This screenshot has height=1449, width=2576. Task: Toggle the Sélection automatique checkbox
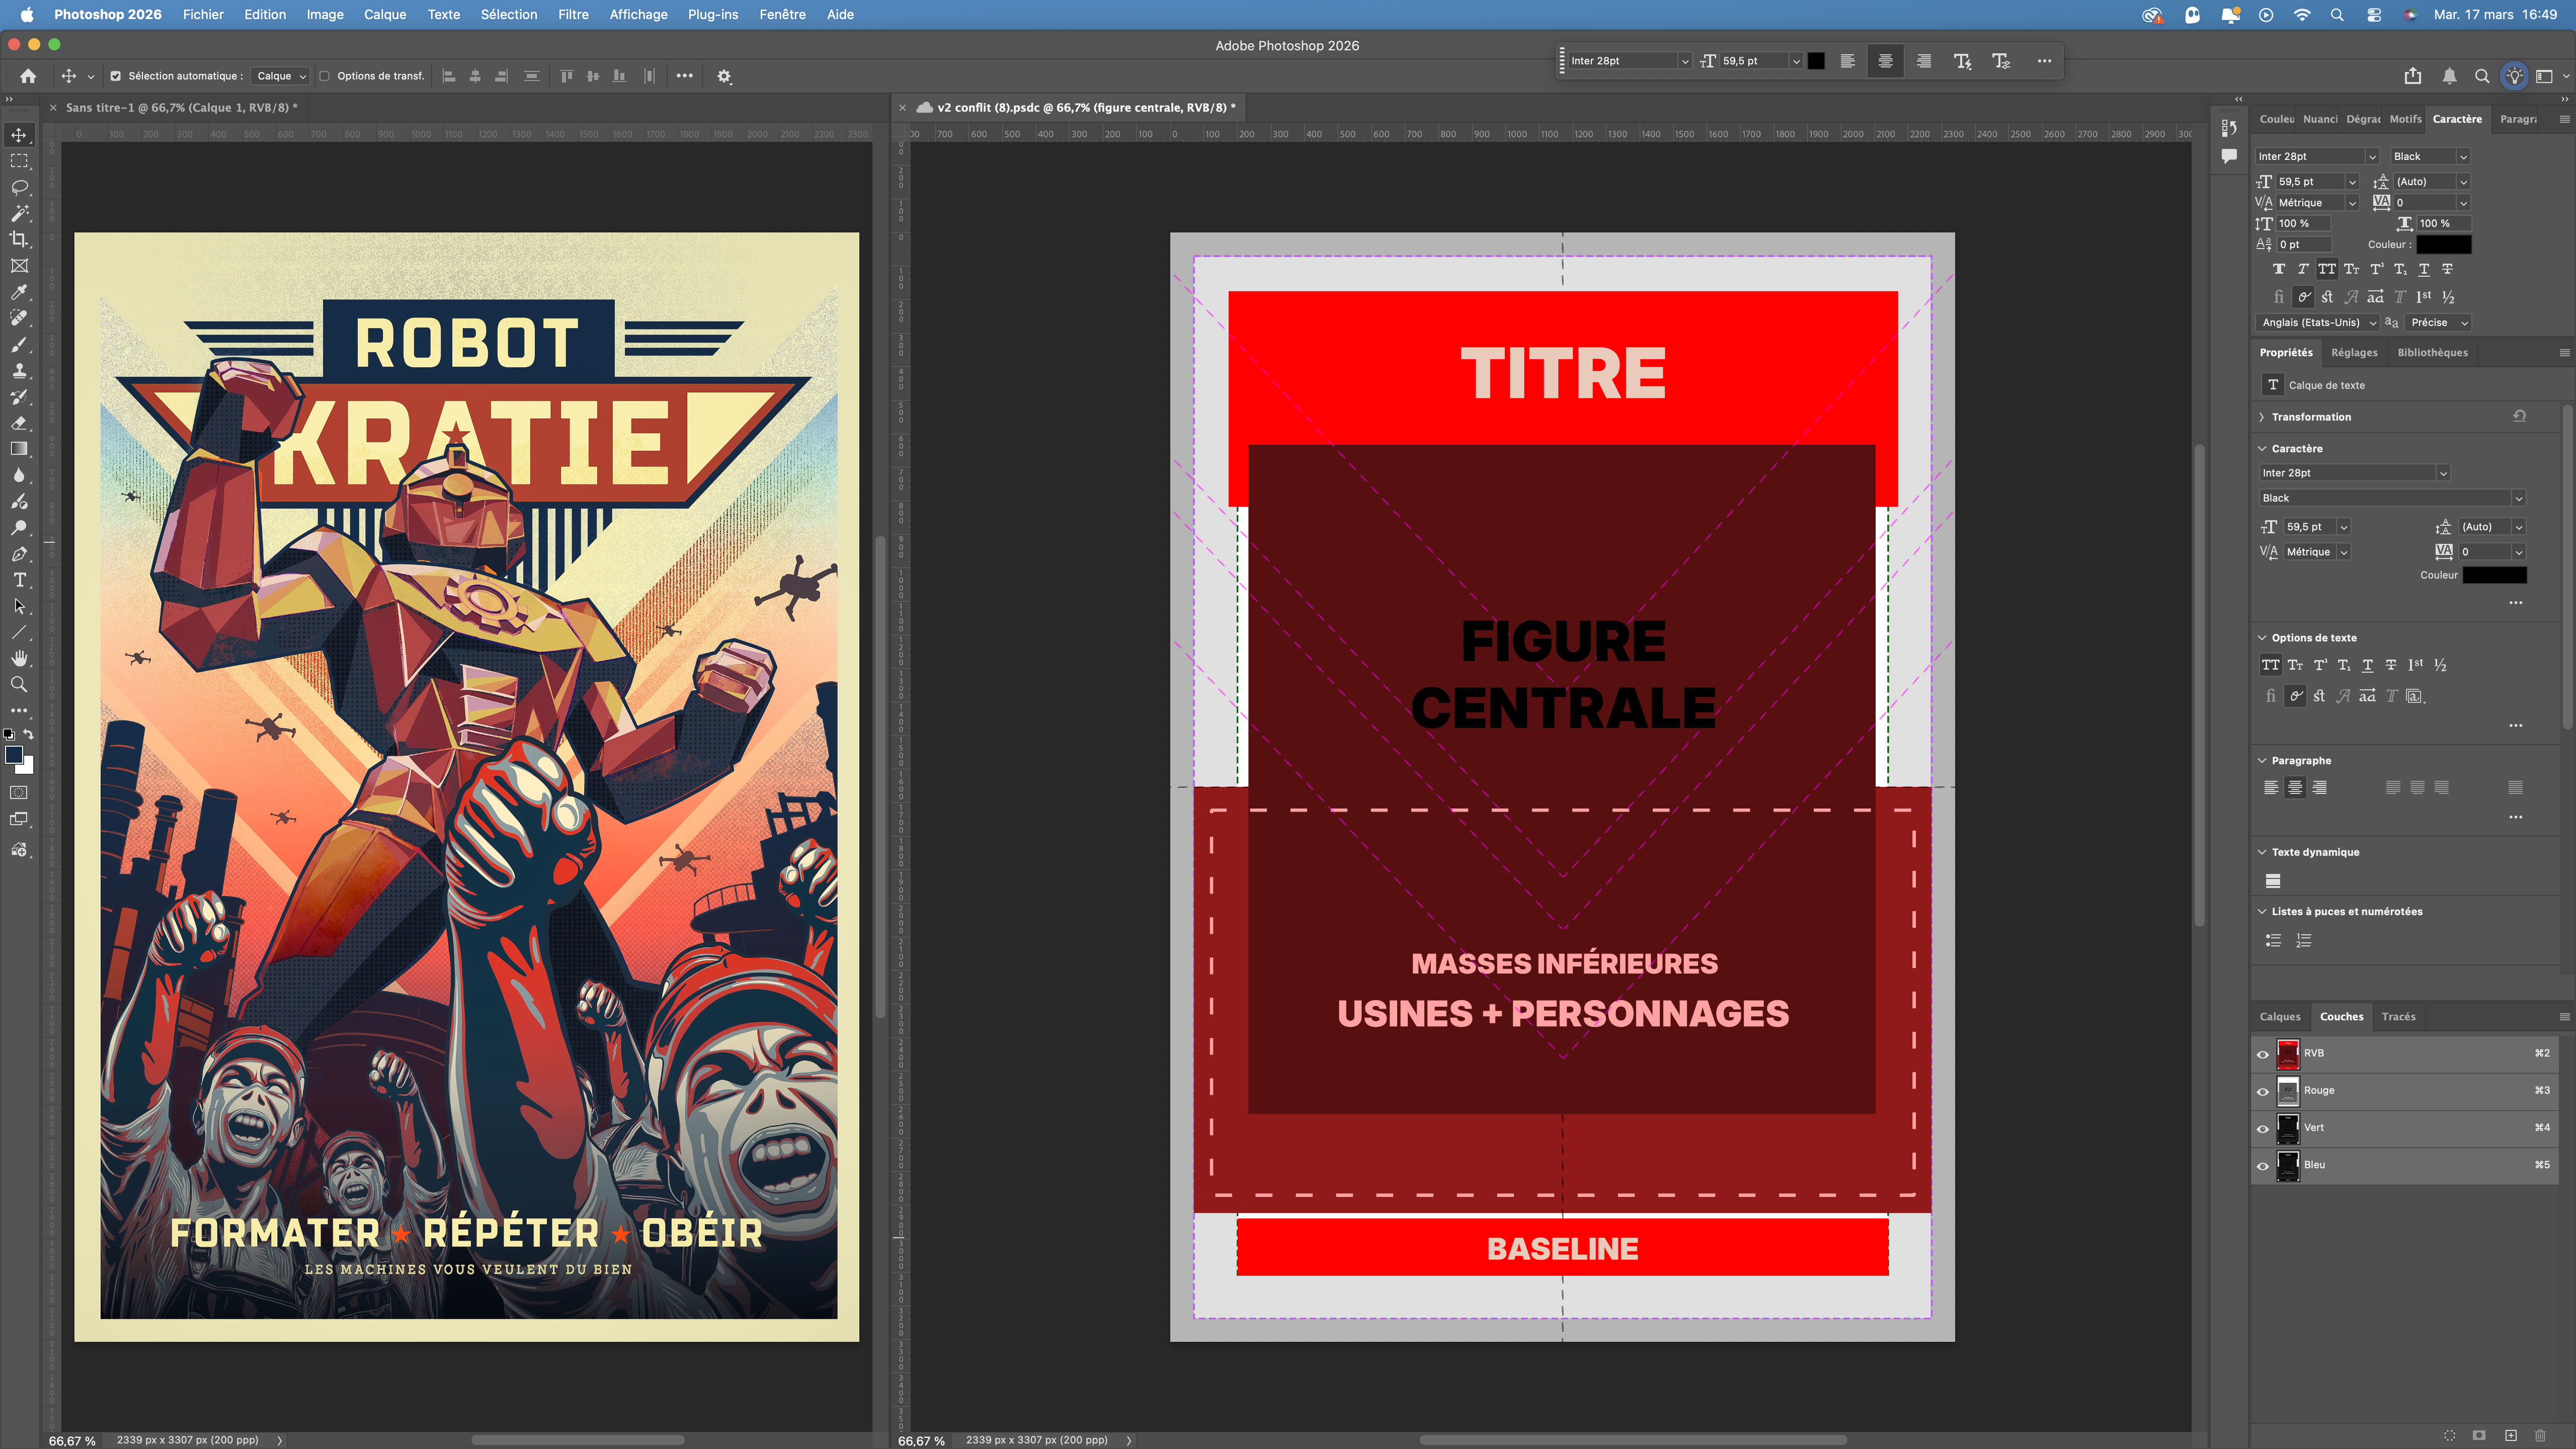tap(116, 76)
